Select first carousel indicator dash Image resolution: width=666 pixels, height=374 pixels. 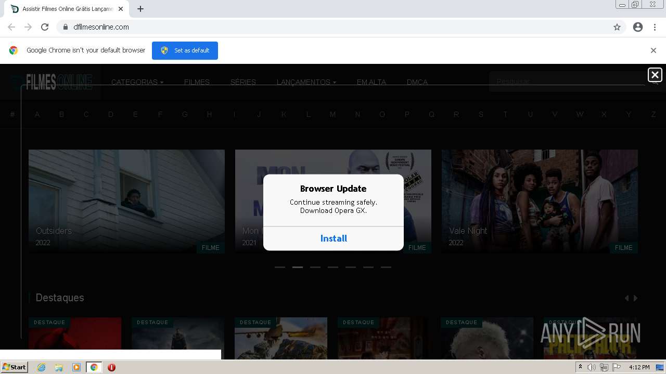pos(280,267)
